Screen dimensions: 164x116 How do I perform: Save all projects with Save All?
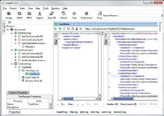(x=52, y=15)
